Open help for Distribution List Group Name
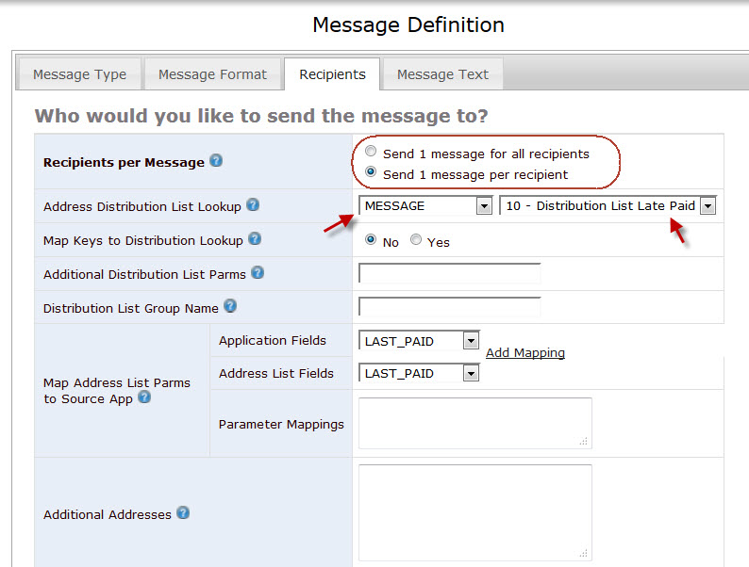749x567 pixels. (x=230, y=306)
